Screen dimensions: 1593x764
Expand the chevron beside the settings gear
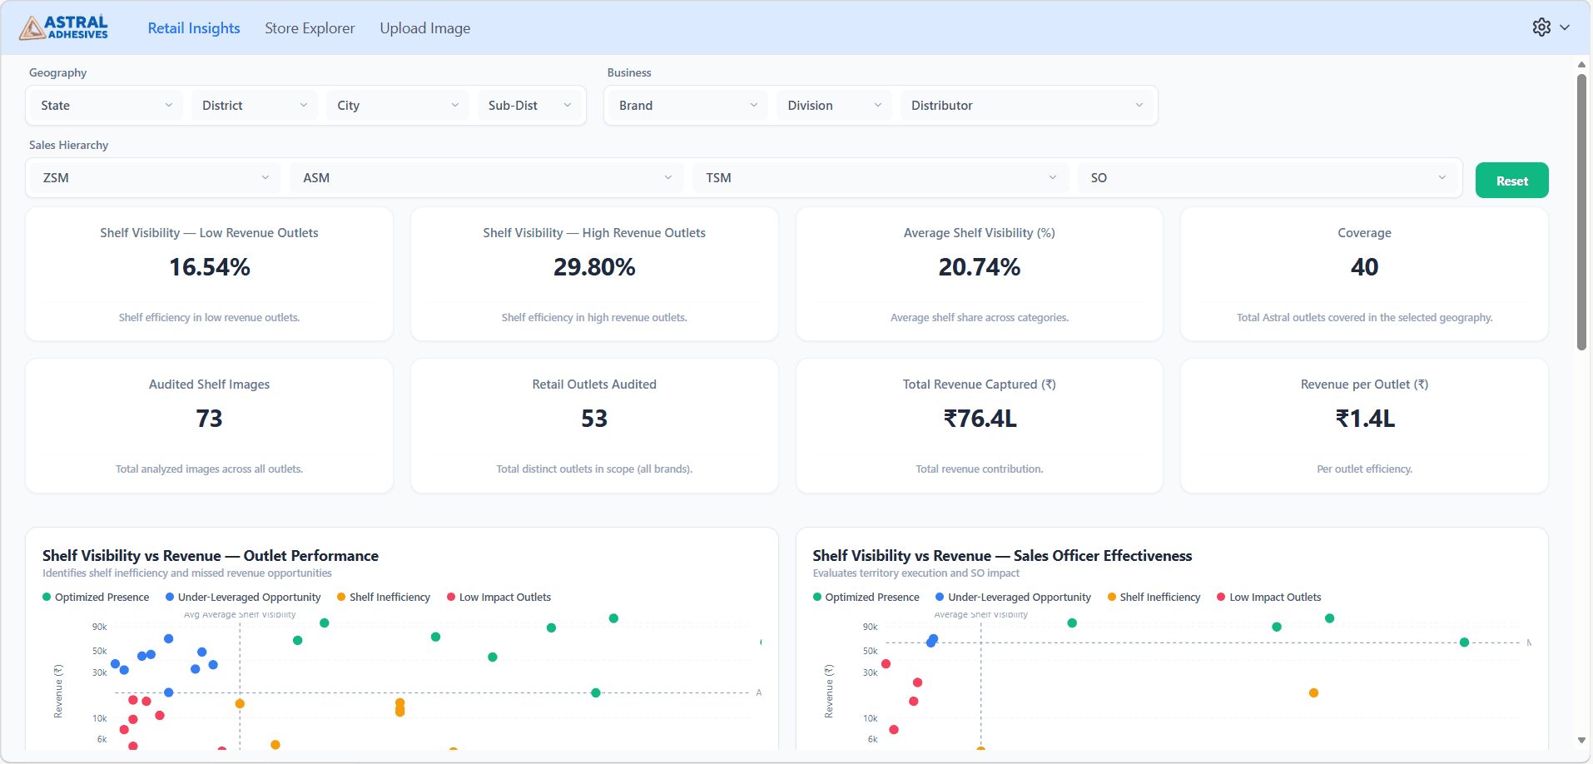coord(1565,27)
